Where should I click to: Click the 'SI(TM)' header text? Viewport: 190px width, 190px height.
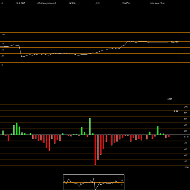tap(72, 3)
